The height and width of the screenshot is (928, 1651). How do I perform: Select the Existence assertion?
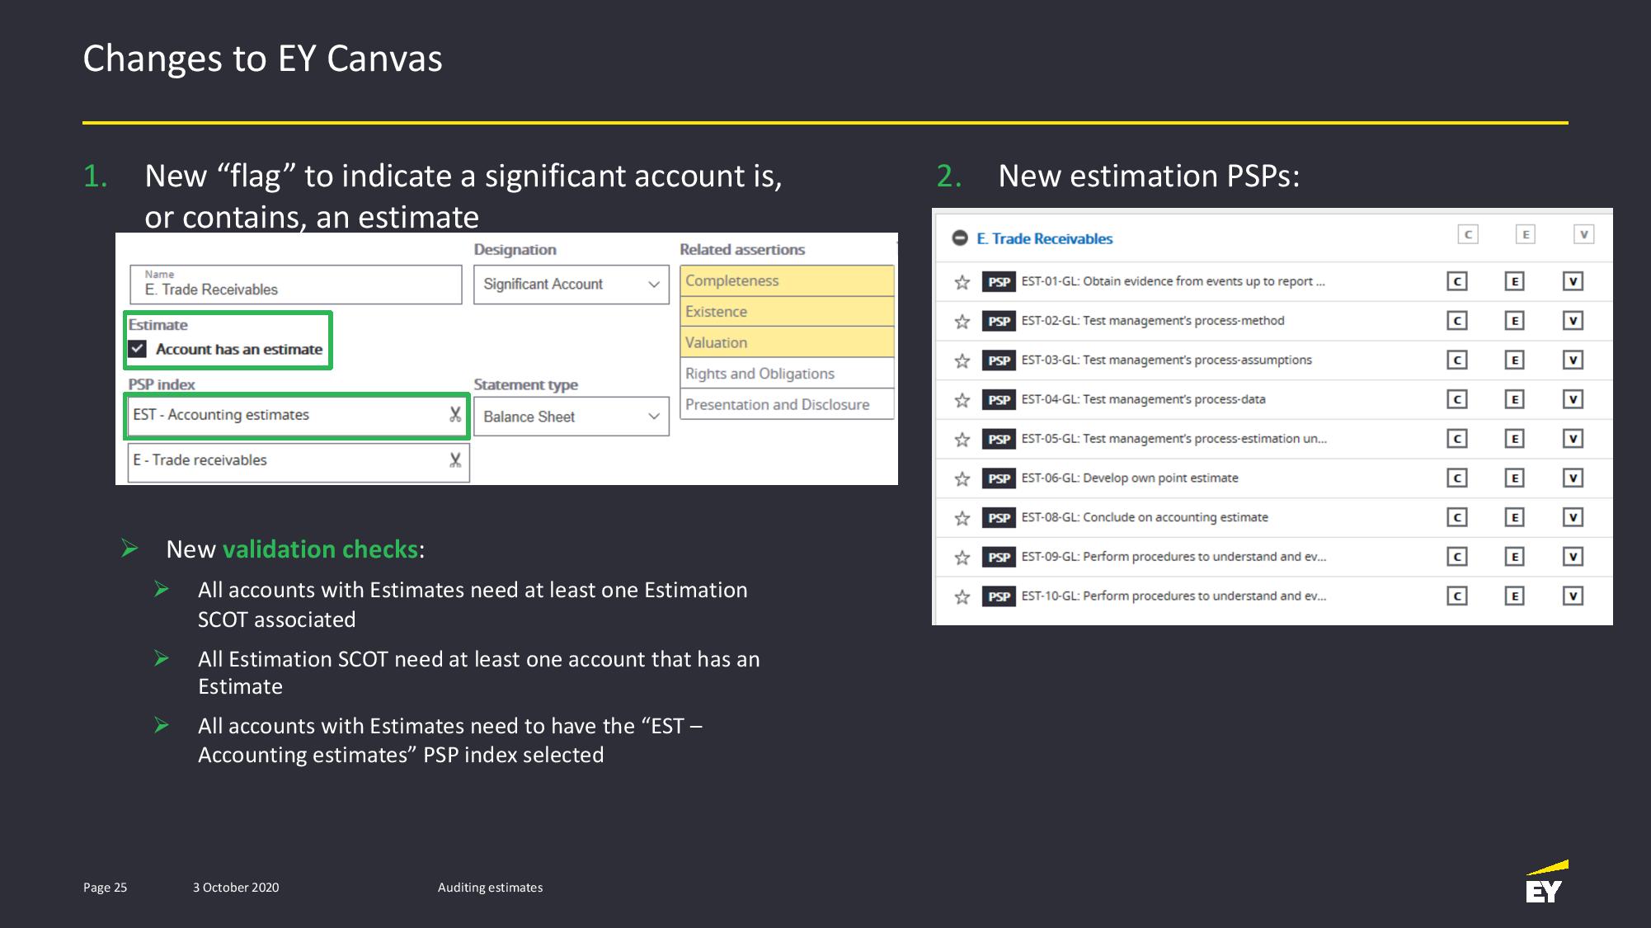coord(787,312)
